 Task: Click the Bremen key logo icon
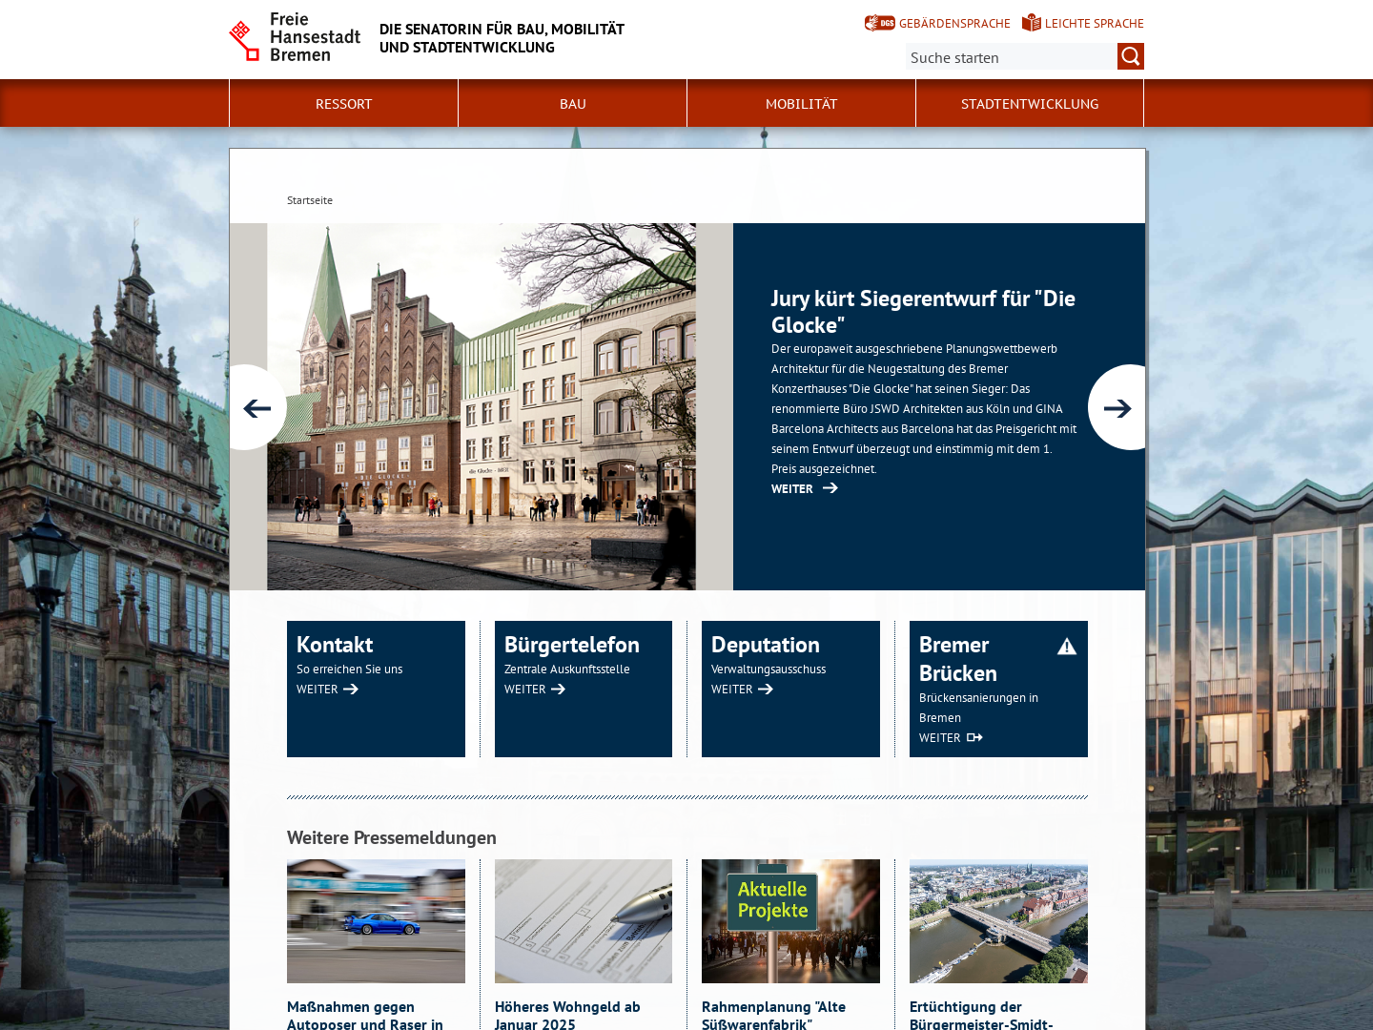click(x=245, y=40)
